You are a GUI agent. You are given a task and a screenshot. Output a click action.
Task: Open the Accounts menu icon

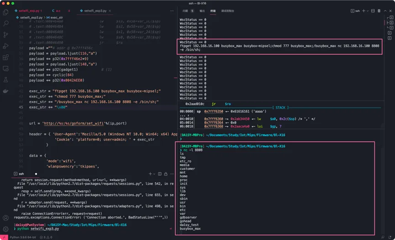5,218
